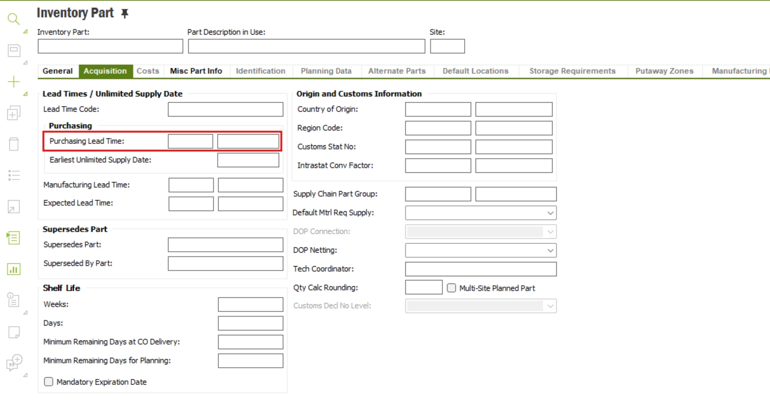Click the Save disk icon in sidebar
The width and height of the screenshot is (770, 400).
click(14, 50)
